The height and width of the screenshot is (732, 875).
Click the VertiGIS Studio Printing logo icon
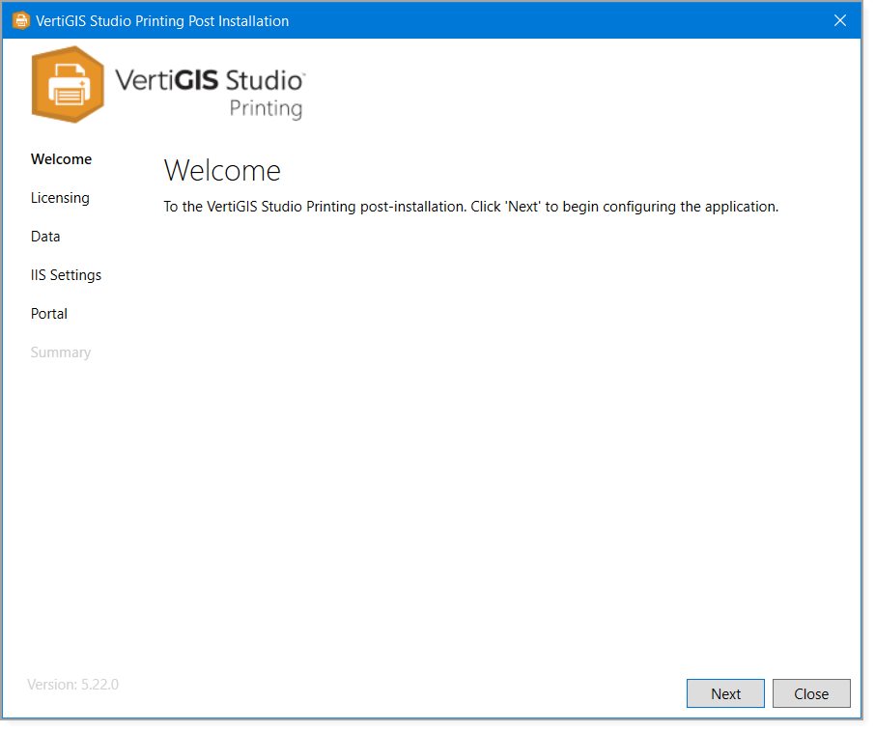tap(68, 85)
